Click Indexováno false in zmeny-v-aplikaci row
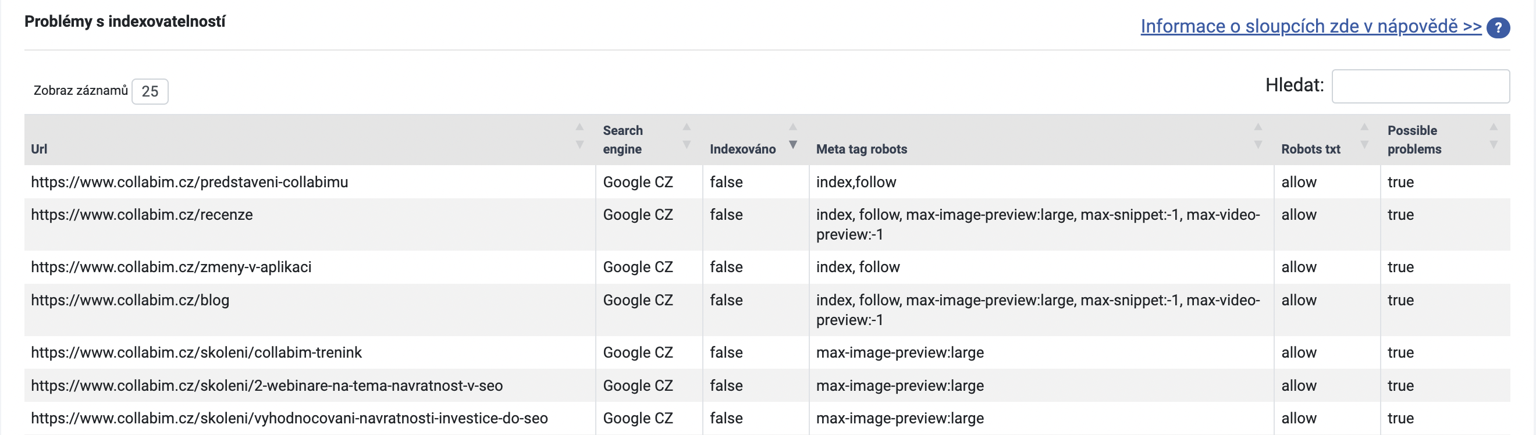The width and height of the screenshot is (1536, 435). (x=726, y=267)
